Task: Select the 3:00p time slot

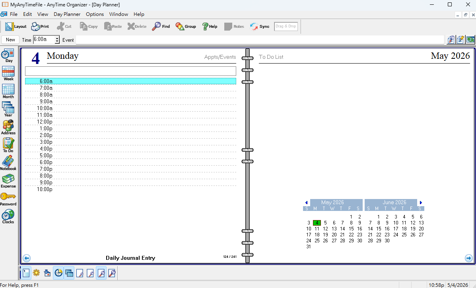Action: point(130,142)
